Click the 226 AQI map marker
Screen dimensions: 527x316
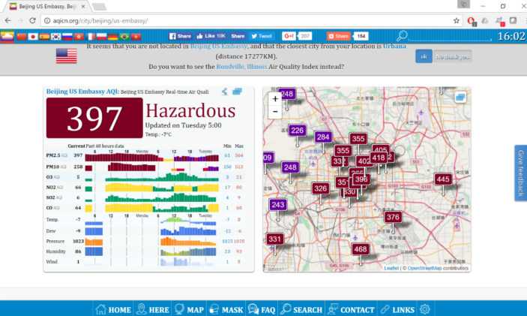pyautogui.click(x=297, y=131)
